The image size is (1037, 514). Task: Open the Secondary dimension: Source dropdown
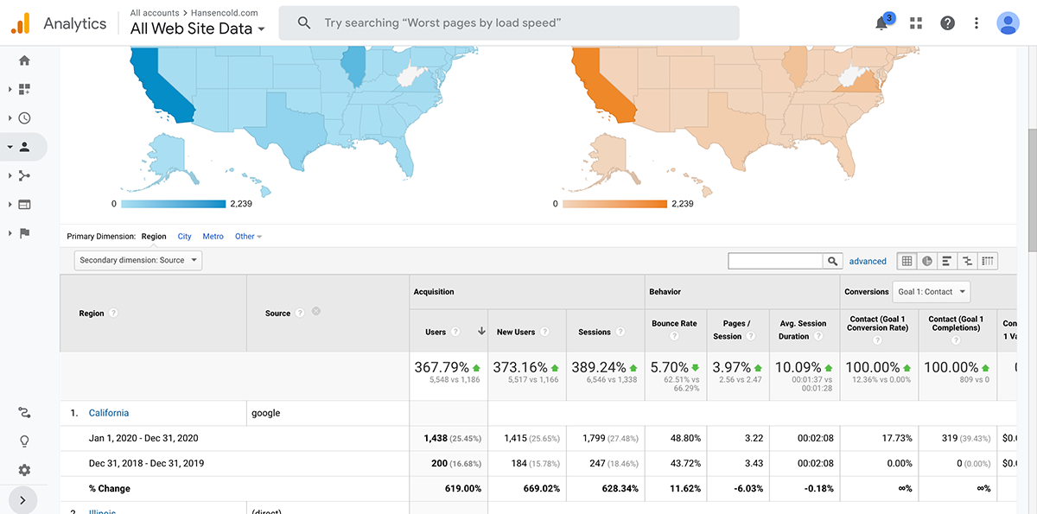138,260
